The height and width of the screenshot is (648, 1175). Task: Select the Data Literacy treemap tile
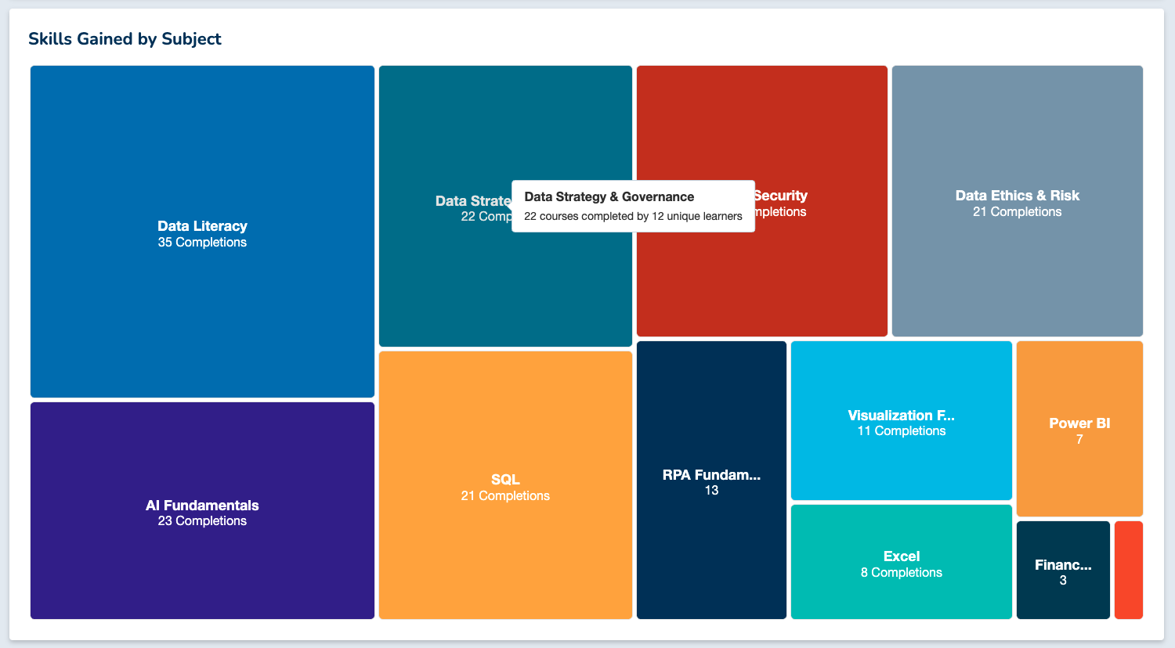click(202, 232)
